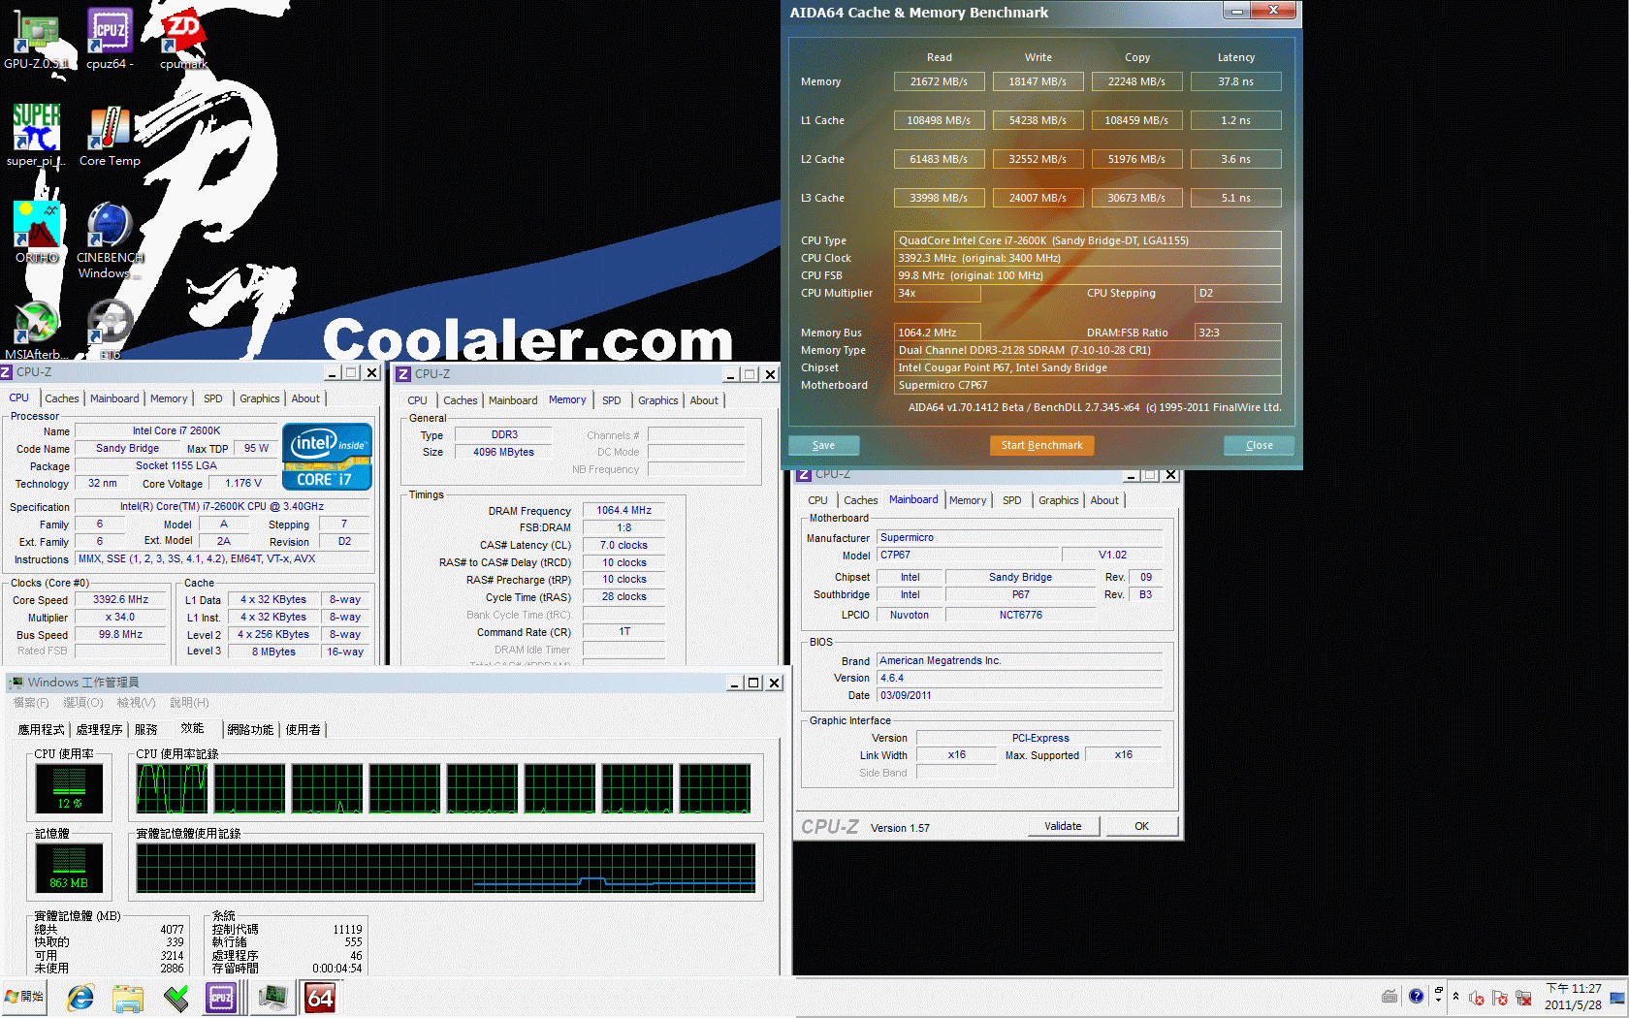This screenshot has width=1629, height=1018.
Task: Click CPU usage 12 % meter in Task Manager
Action: coord(68,787)
